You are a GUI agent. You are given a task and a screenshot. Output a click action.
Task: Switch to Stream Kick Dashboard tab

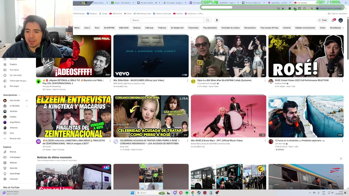(x=122, y=3)
